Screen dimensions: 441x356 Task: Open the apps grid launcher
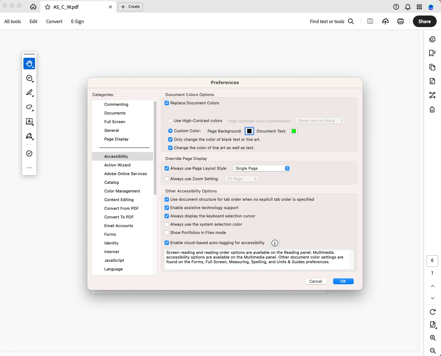tap(419, 7)
